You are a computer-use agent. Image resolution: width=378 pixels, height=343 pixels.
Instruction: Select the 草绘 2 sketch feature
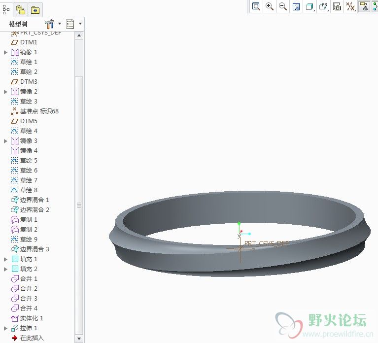24,72
